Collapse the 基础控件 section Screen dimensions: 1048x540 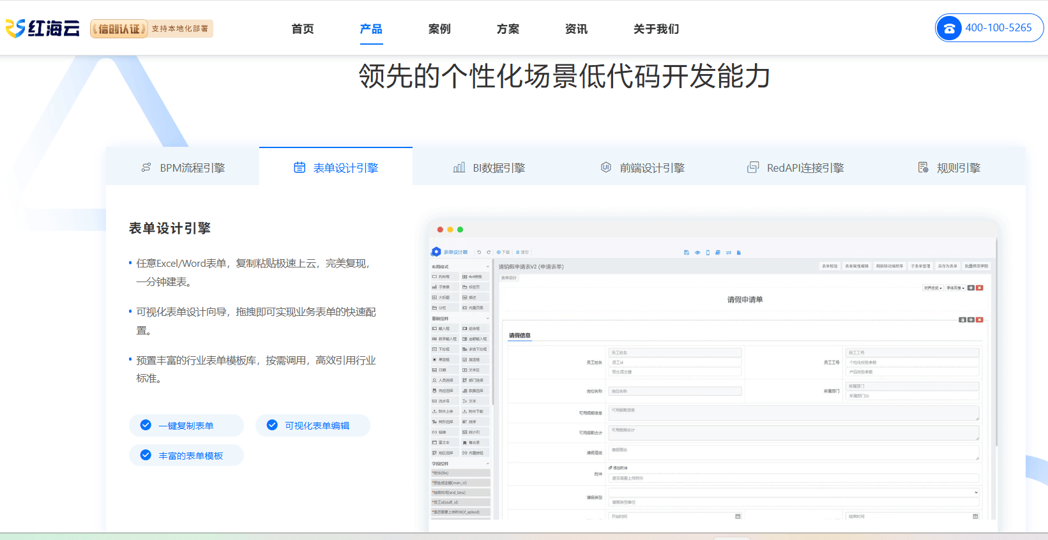pos(488,319)
